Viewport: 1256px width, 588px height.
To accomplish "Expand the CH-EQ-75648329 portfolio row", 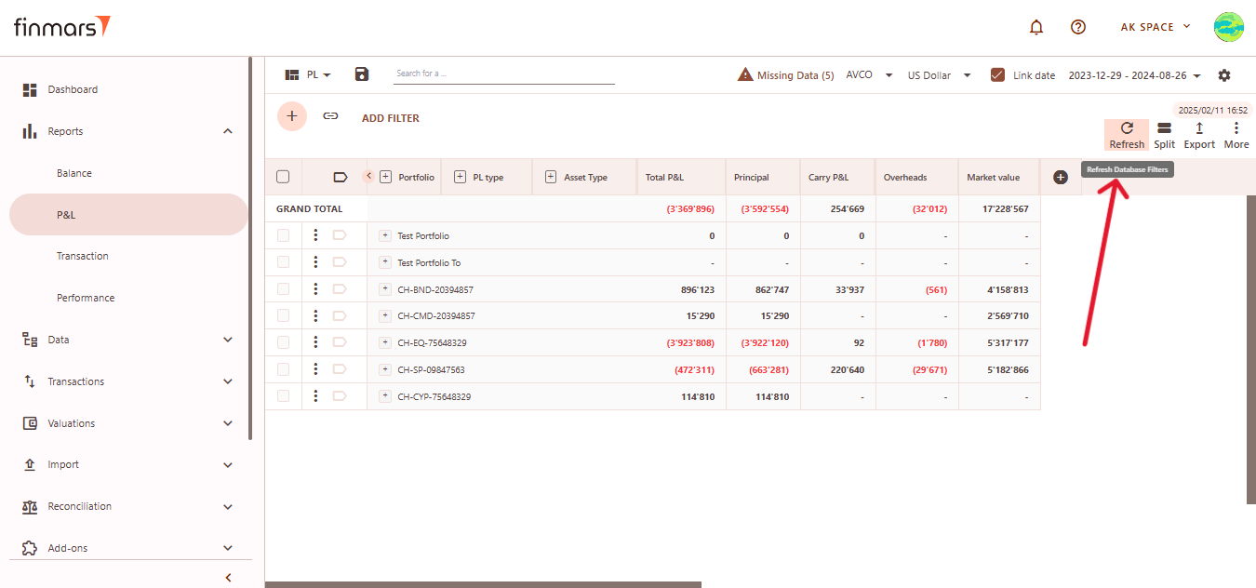I will click(385, 342).
